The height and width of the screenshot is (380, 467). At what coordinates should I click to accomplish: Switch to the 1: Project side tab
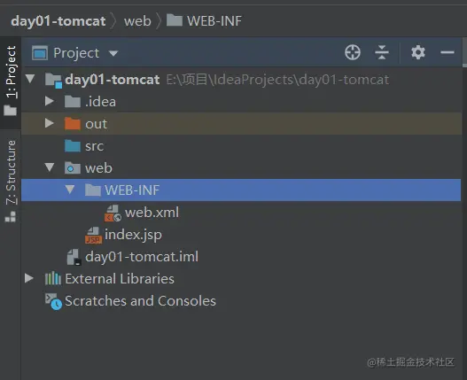(x=11, y=81)
